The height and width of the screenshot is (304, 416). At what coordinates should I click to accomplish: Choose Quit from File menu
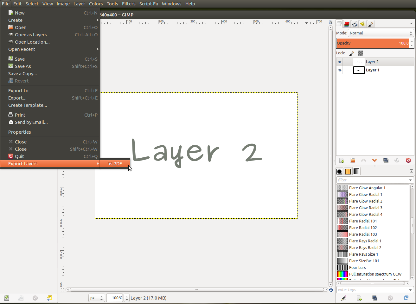pos(50,156)
